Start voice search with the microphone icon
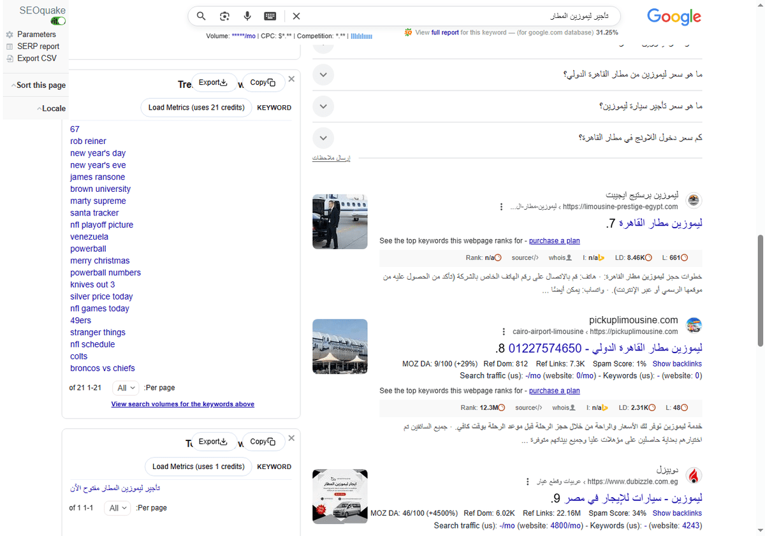This screenshot has width=765, height=536. tap(247, 16)
